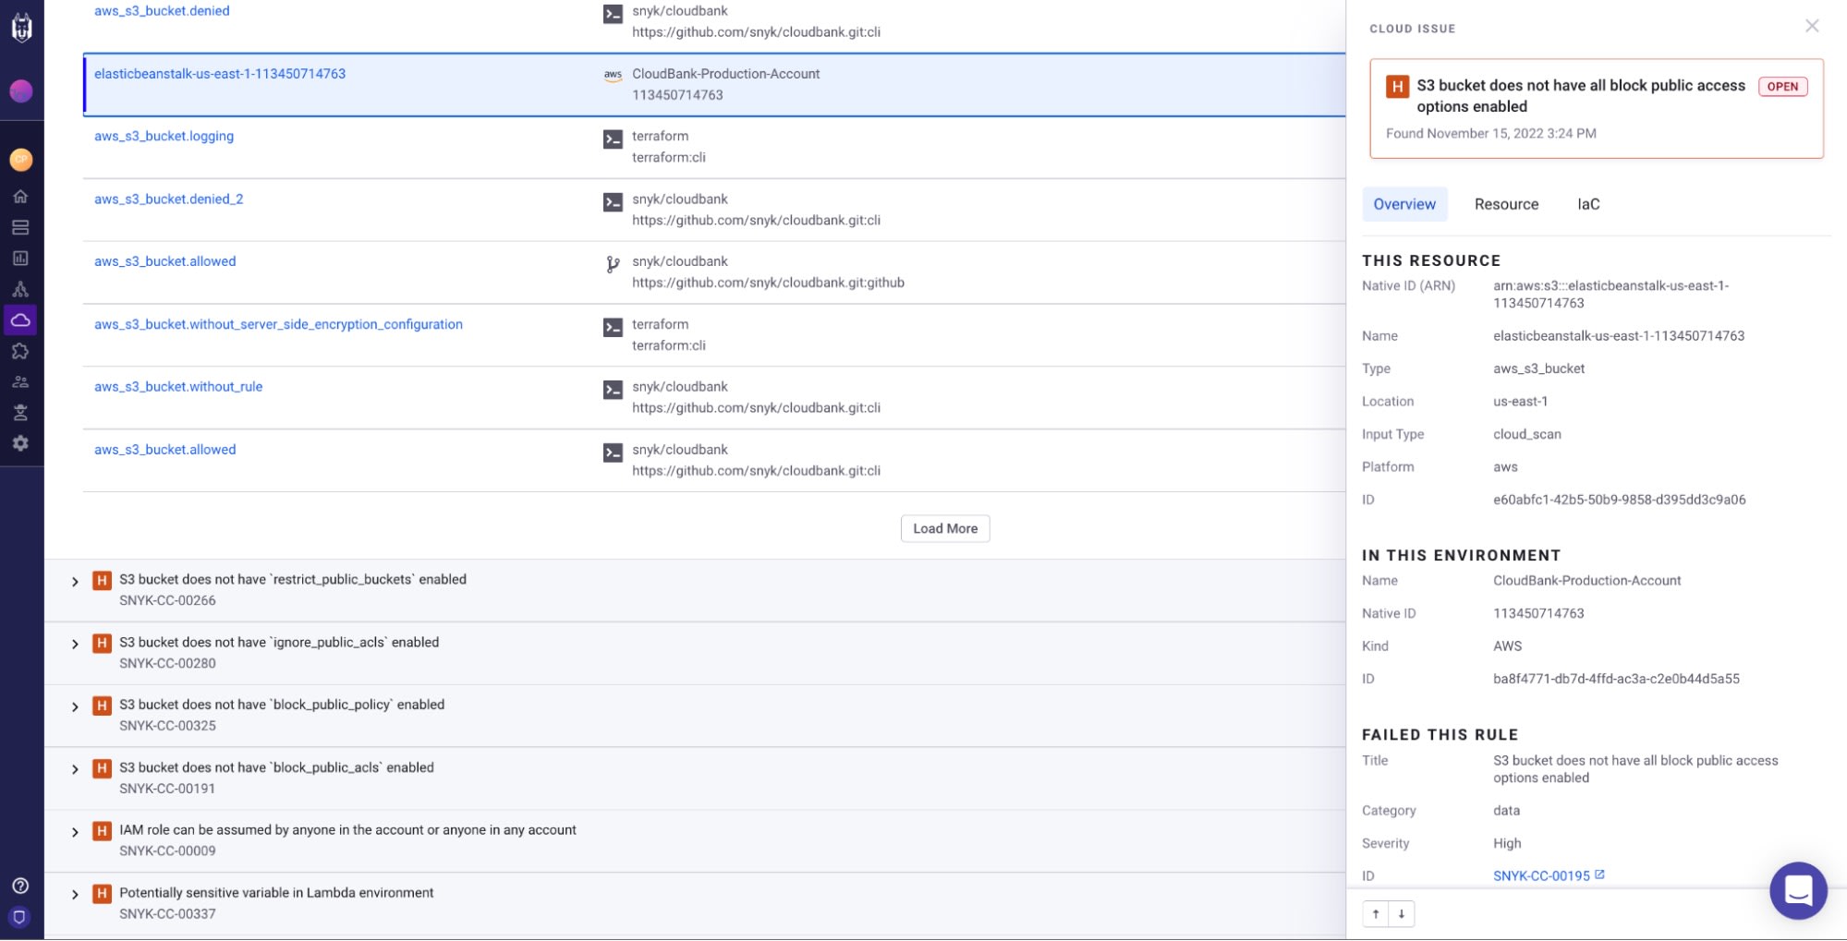Click the shield icon at the sidebar bottom

coord(20,917)
